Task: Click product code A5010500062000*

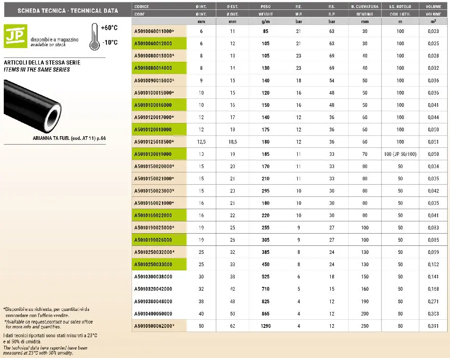Action: click(x=155, y=326)
